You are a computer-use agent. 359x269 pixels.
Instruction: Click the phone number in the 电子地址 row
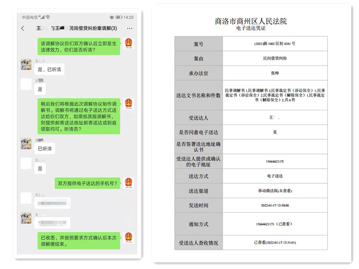(x=275, y=161)
